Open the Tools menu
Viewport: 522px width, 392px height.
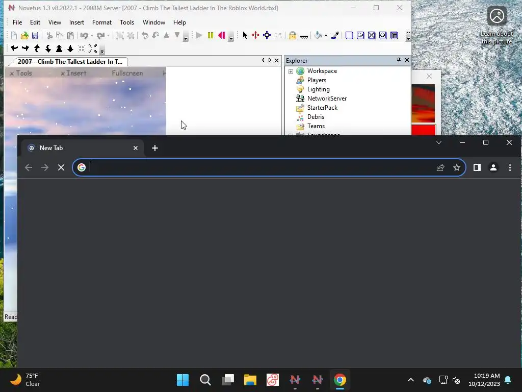click(127, 22)
